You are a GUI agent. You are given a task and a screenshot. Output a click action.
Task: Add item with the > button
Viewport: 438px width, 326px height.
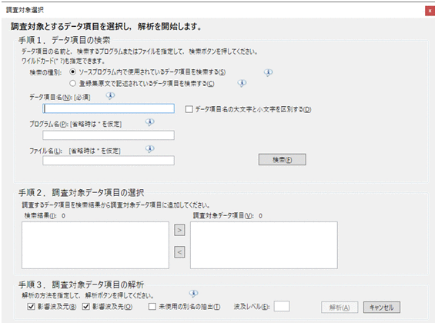coord(179,230)
